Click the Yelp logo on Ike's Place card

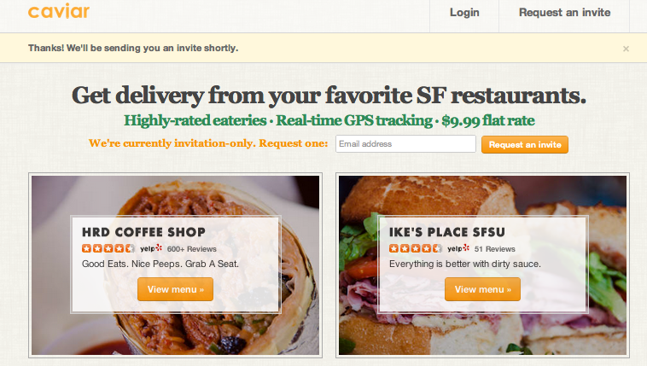[x=458, y=248]
